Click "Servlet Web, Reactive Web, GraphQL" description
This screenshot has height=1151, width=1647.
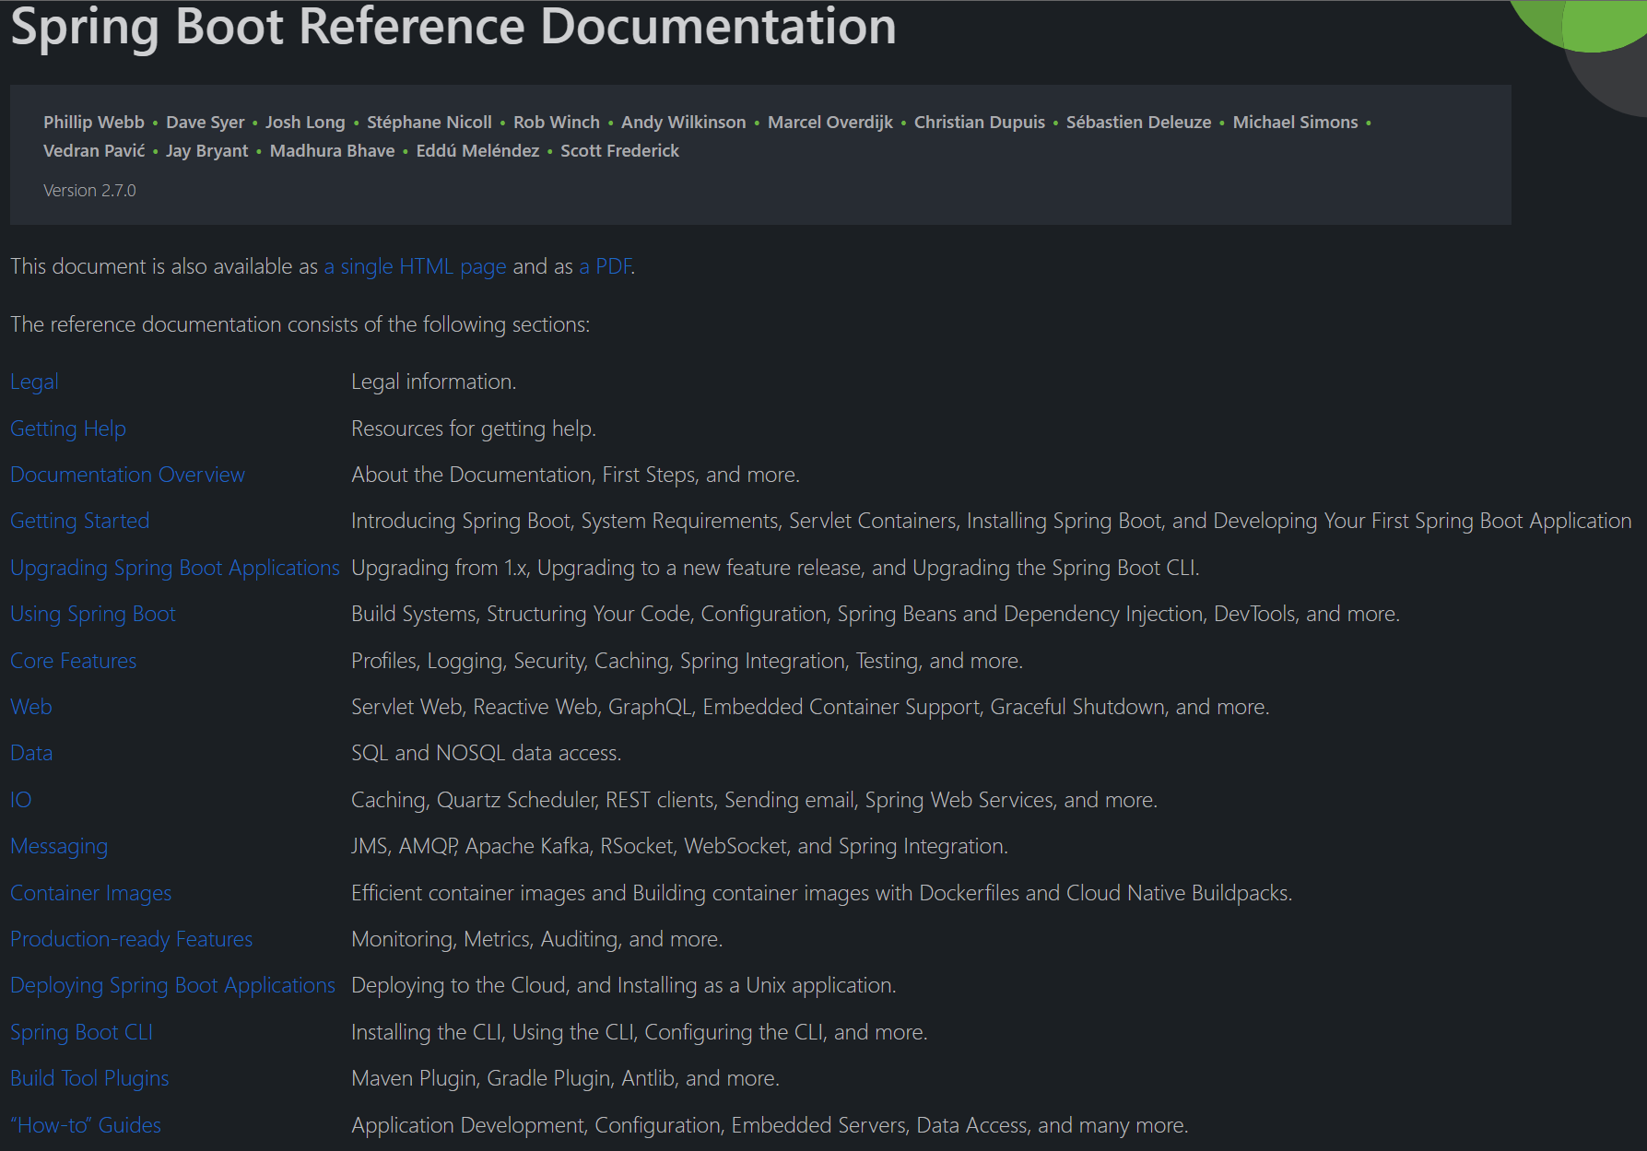click(810, 708)
